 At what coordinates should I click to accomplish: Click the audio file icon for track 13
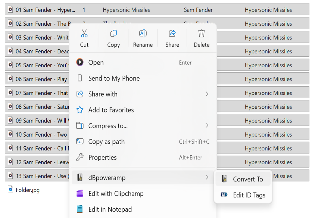[x=10, y=175]
